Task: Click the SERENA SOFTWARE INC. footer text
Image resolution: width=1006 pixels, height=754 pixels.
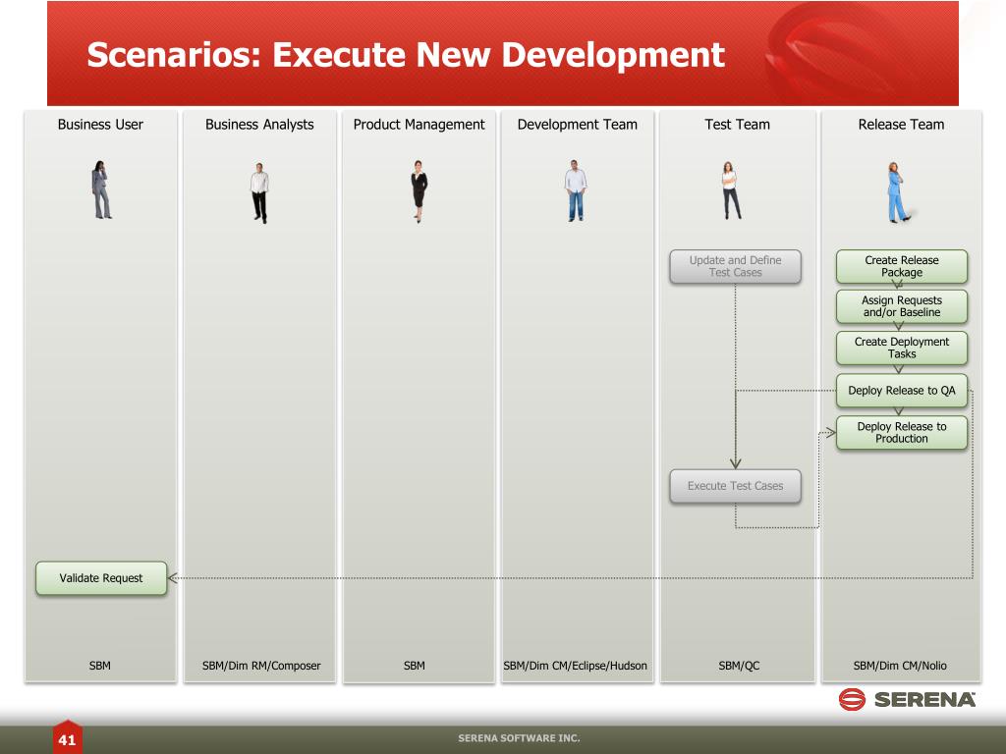Action: 519,738
